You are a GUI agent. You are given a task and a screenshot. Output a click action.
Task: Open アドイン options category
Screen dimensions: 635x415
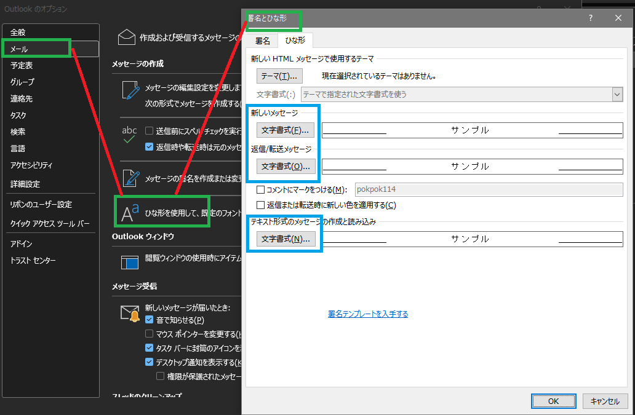[50, 244]
